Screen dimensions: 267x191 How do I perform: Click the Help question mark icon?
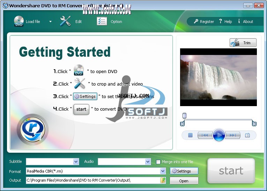[221, 21]
